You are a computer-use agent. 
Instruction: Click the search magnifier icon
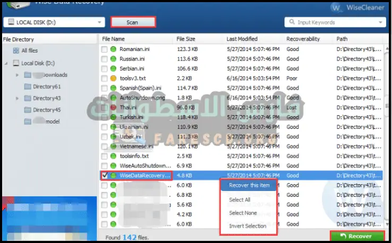click(292, 22)
